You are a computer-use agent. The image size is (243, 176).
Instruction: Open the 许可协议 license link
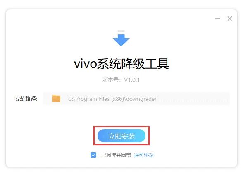click(144, 155)
